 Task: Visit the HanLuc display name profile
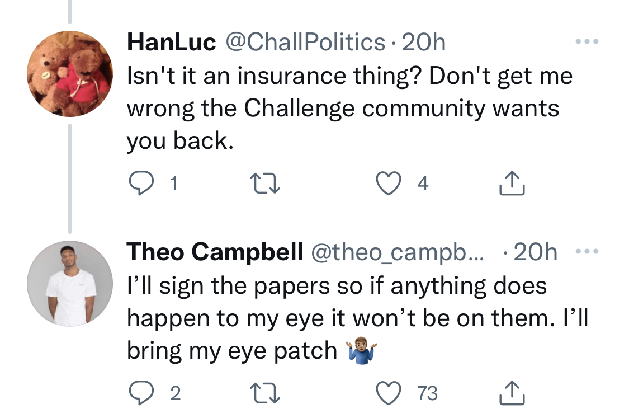pyautogui.click(x=171, y=42)
